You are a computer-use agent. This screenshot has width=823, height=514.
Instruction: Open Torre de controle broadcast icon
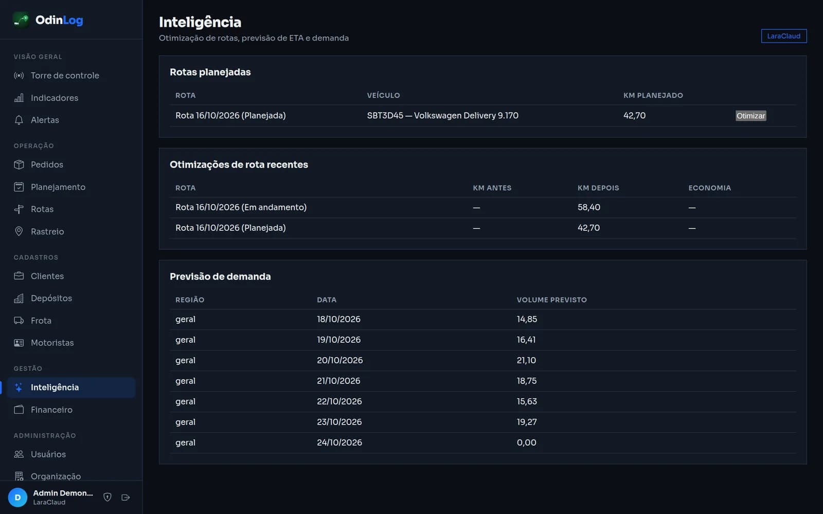point(19,76)
